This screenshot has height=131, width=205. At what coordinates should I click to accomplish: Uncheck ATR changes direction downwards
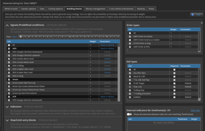click(x=9, y=100)
